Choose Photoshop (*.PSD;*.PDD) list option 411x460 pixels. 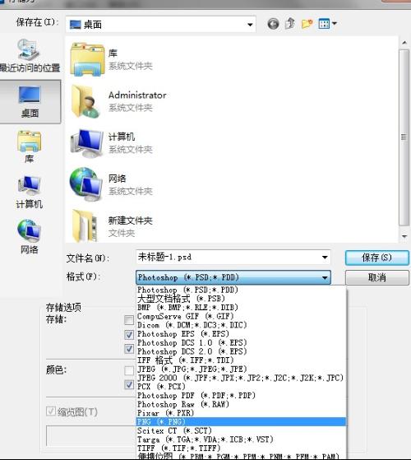[241, 290]
